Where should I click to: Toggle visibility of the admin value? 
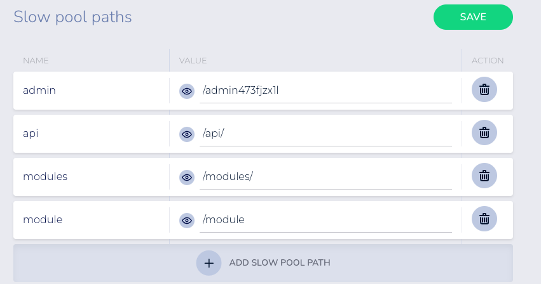[x=187, y=91]
